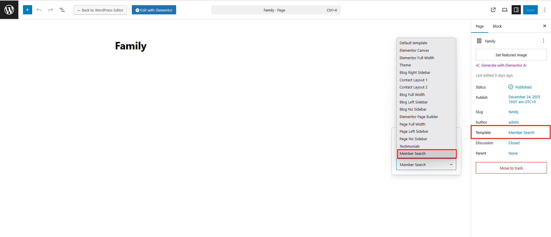Image resolution: width=551 pixels, height=237 pixels.
Task: Choose Page Full Width template option
Action: pos(412,124)
